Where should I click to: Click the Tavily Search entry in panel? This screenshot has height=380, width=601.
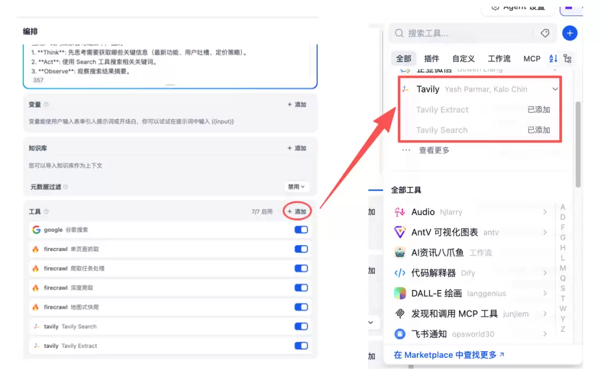tap(483, 130)
